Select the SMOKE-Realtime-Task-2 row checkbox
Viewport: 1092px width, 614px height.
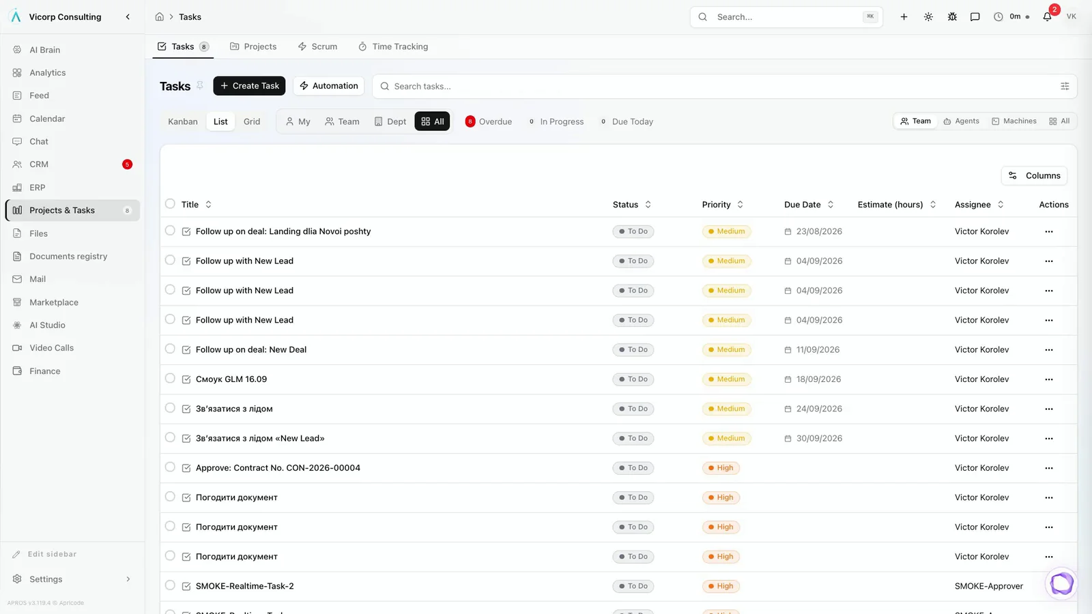(x=170, y=585)
